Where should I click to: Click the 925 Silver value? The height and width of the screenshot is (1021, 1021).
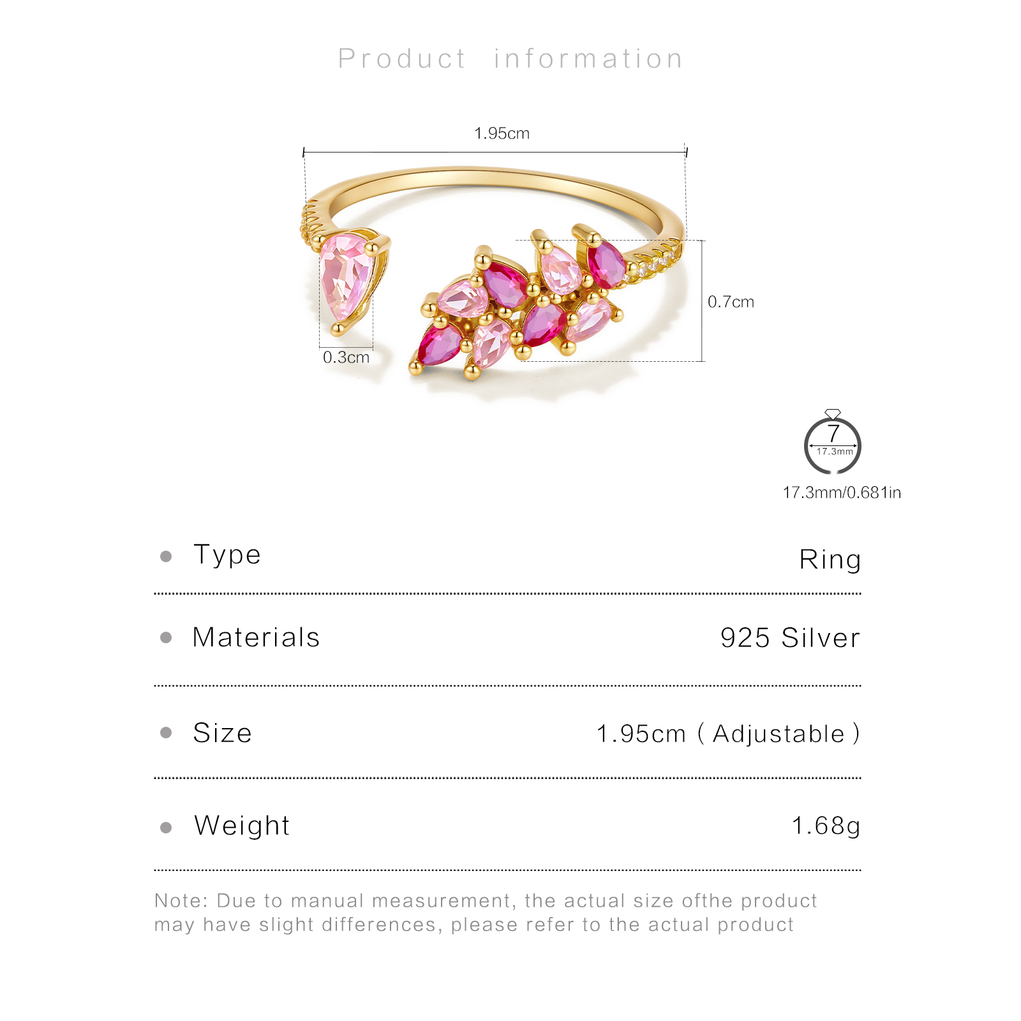pos(790,638)
